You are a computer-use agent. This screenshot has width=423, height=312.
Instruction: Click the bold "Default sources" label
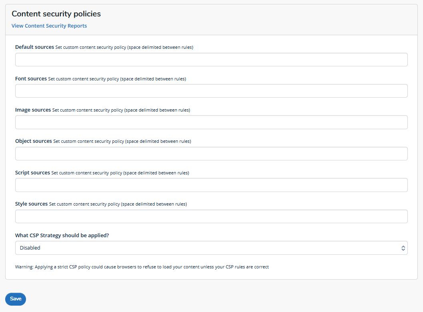coord(34,47)
